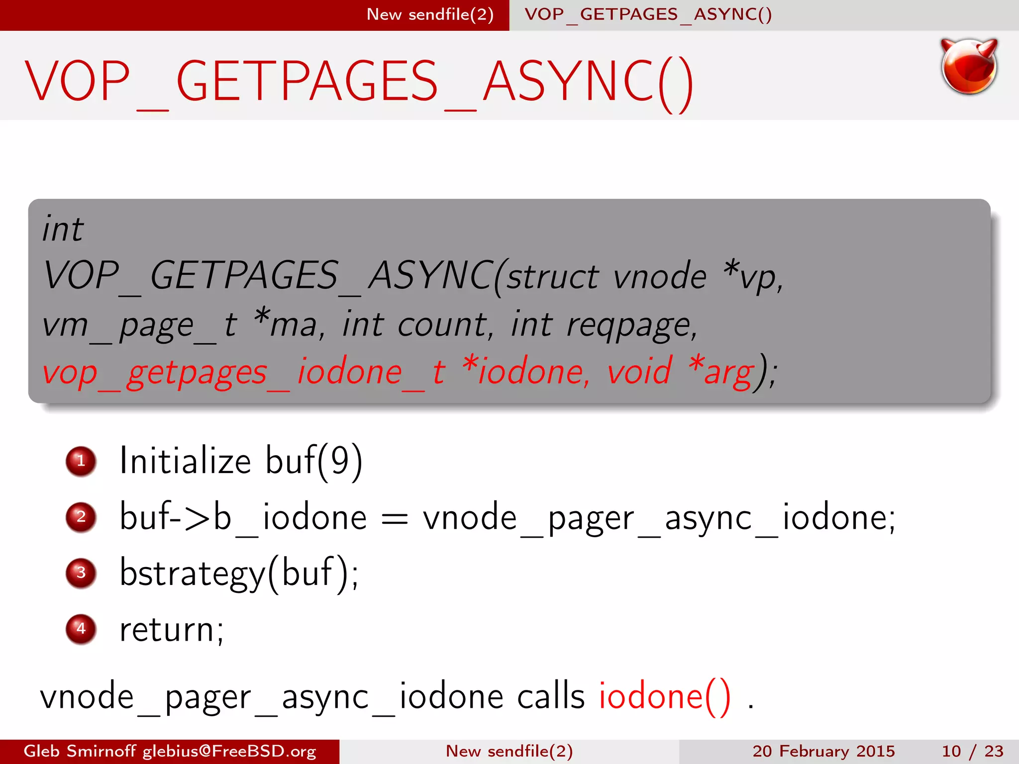Click 'vm_page_t *ma, int count, int reqpage,' line
Image resolution: width=1019 pixels, height=764 pixels.
point(370,325)
